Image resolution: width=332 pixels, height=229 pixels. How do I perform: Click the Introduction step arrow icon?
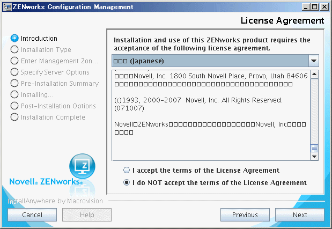[x=14, y=38]
